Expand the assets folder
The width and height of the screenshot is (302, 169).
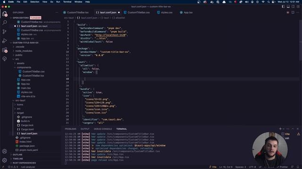point(20,63)
